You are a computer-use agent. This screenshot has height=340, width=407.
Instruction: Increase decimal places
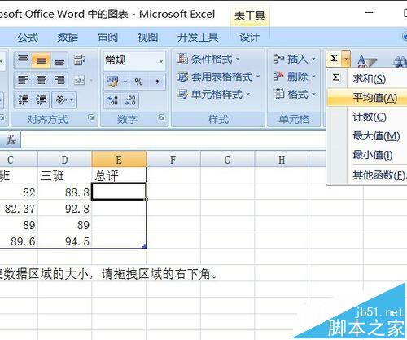point(112,100)
